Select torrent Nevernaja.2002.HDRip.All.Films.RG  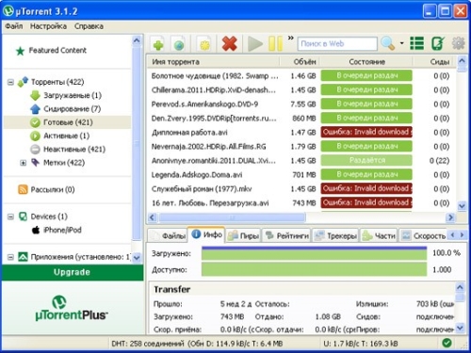click(208, 147)
